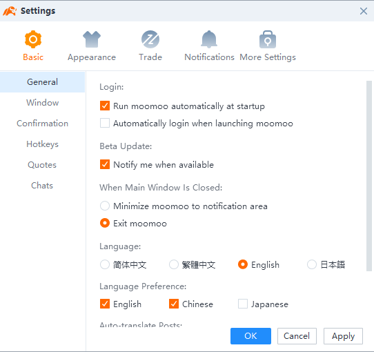
Task: Open More Settings bag icon
Action: 268,39
